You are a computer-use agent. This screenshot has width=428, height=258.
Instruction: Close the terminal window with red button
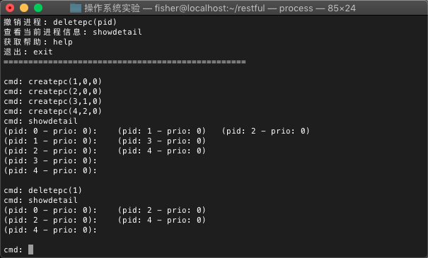pos(10,8)
